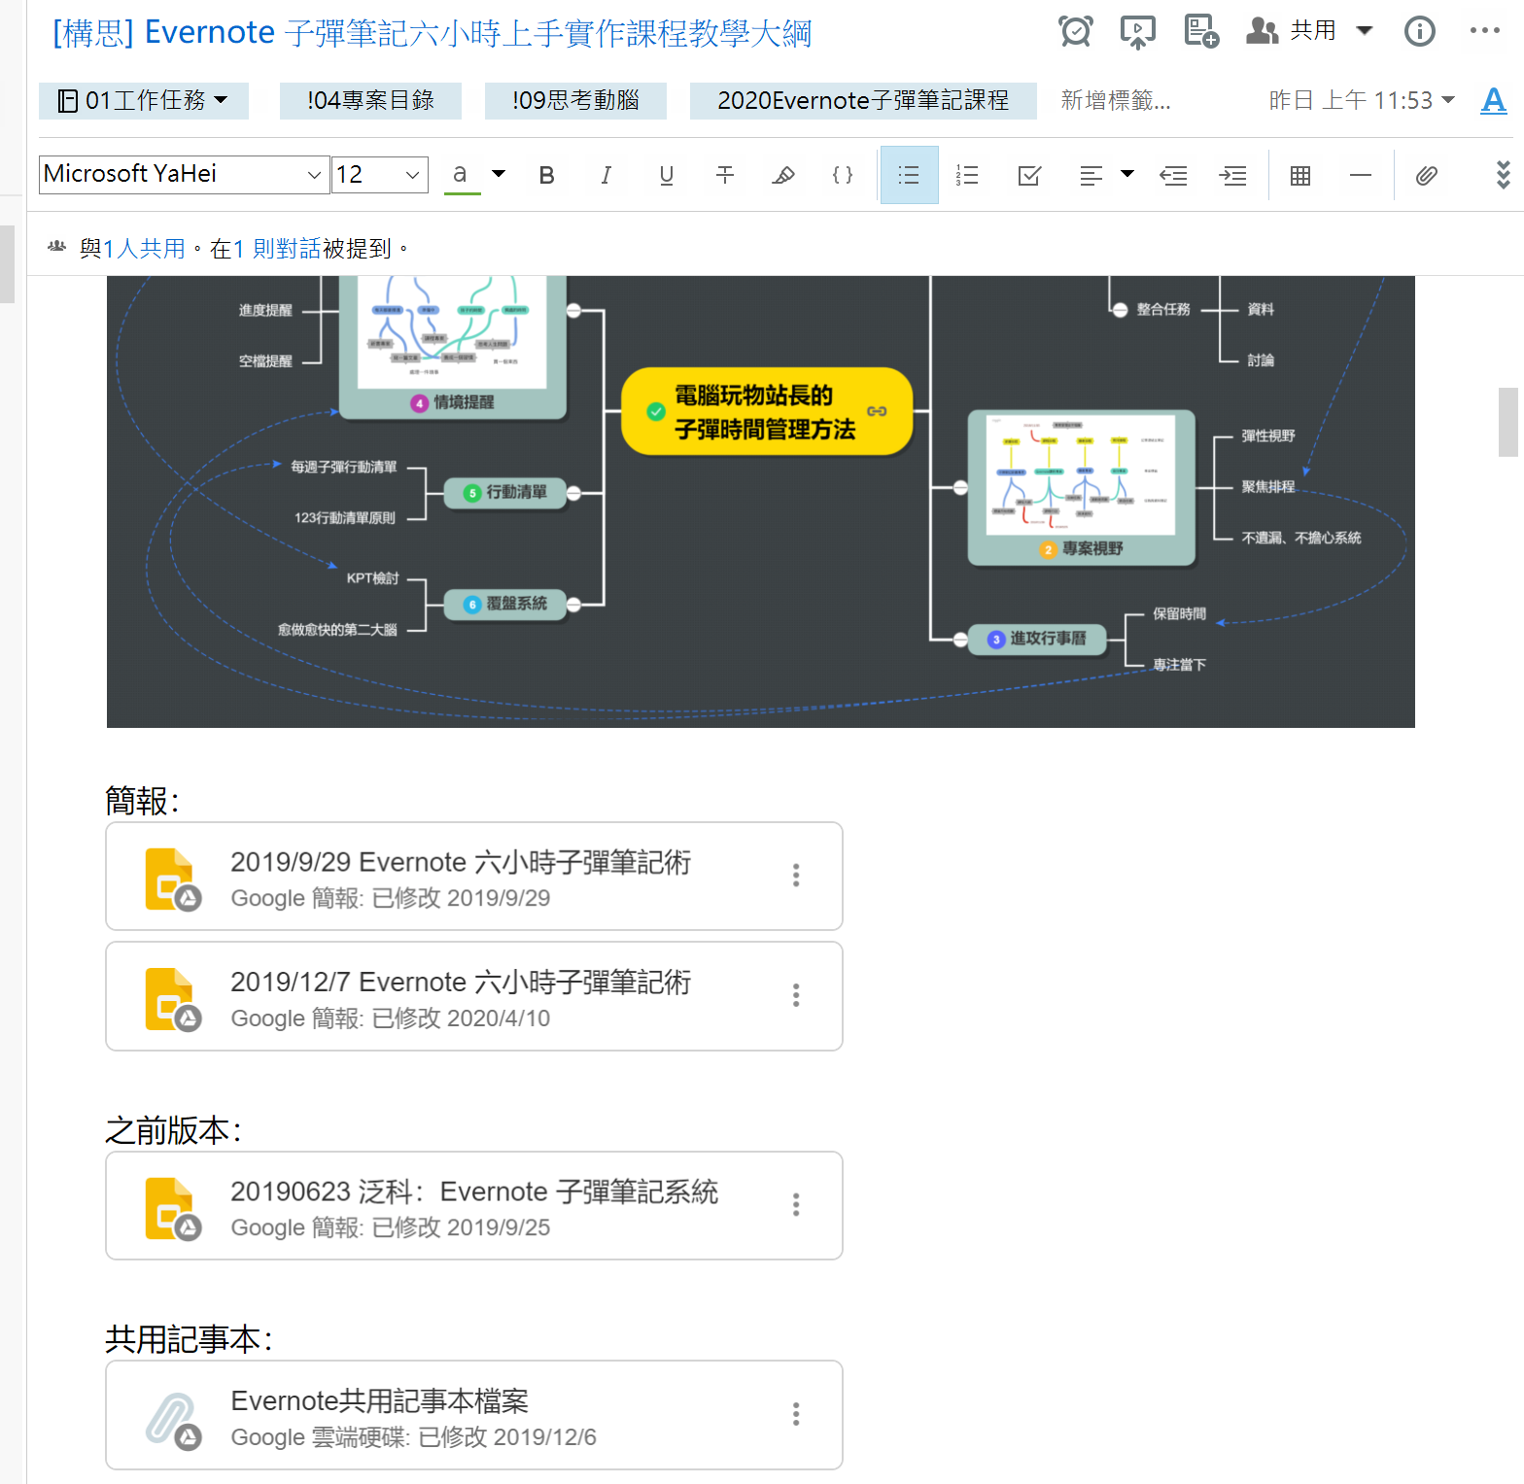Open options for the 2019/9/29 slides attachment
The image size is (1524, 1484).
[796, 876]
